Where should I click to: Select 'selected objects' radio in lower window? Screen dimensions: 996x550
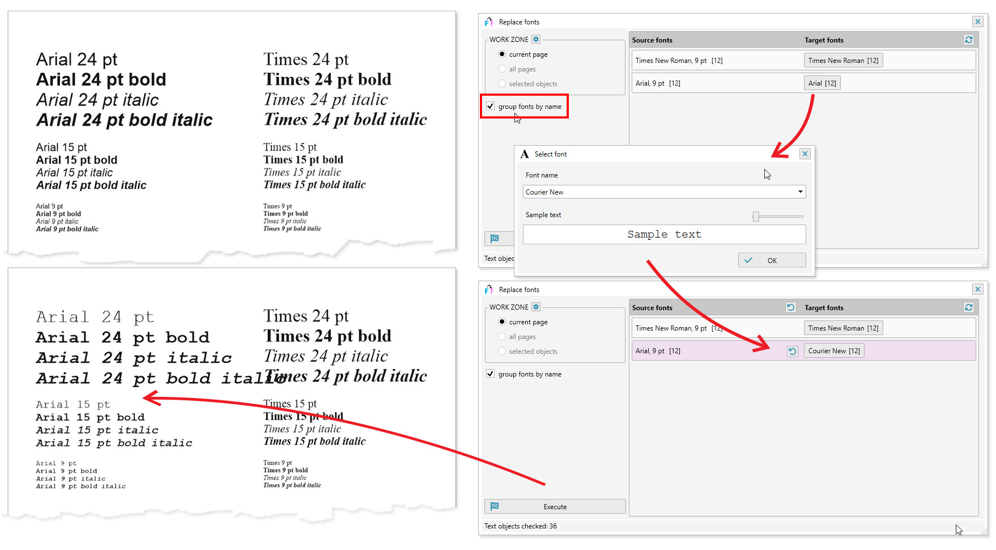(502, 352)
